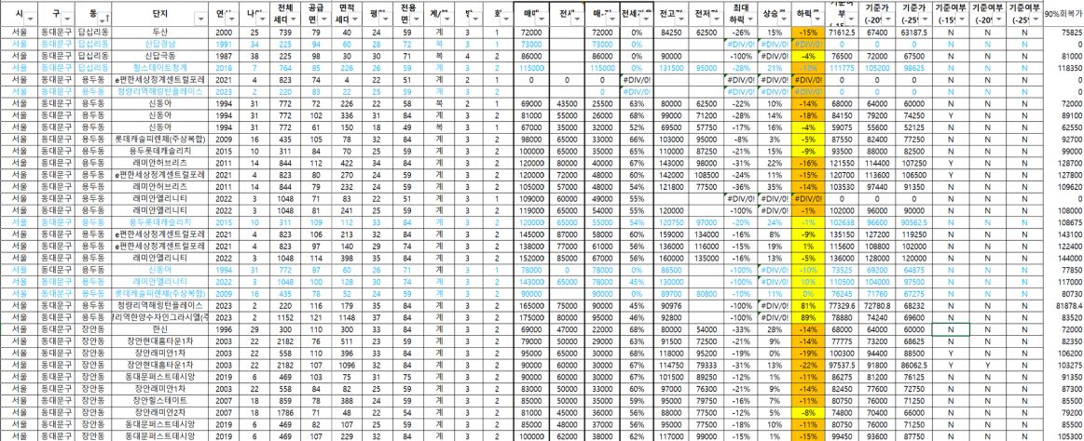Select the cell showing 1786 total households
Image resolution: width=1084 pixels, height=441 pixels.
click(x=285, y=411)
